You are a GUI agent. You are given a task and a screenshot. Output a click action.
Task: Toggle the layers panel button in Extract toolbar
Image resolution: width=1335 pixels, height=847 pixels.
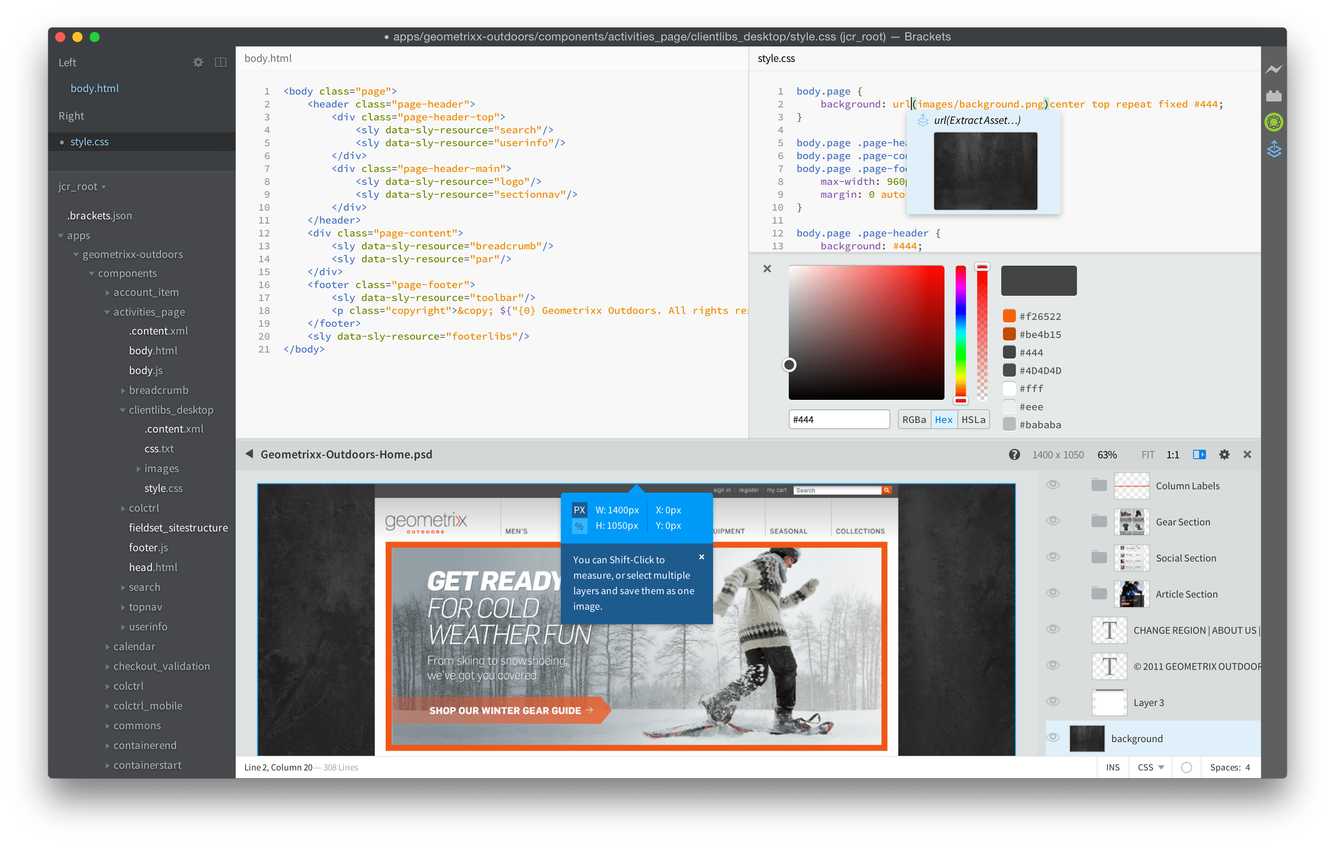point(1199,454)
